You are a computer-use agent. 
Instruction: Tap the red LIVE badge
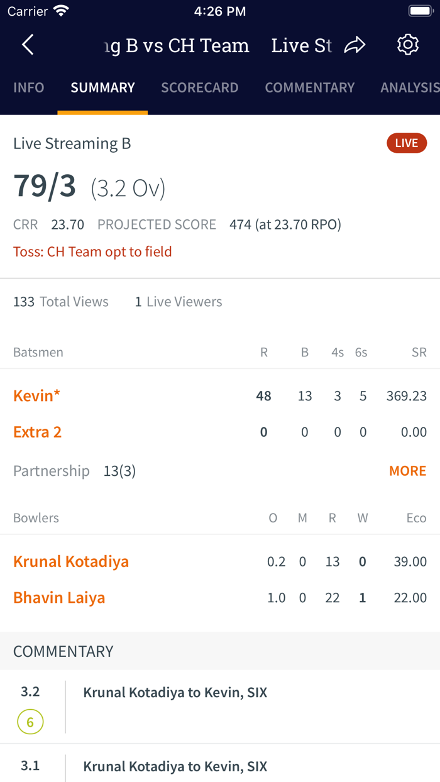point(407,143)
